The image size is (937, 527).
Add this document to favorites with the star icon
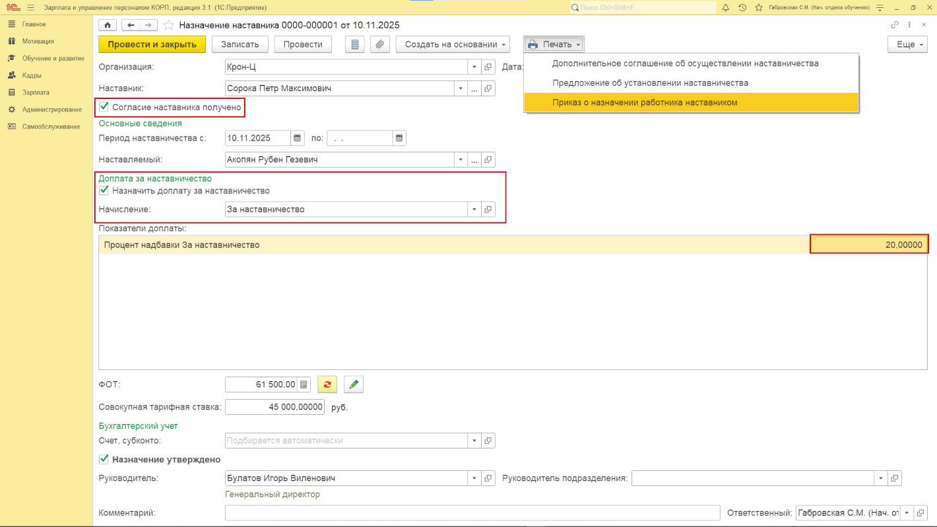tap(168, 25)
